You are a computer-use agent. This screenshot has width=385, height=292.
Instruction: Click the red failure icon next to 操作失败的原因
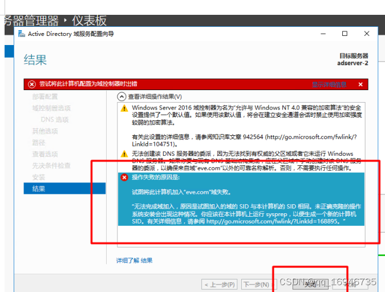(x=124, y=177)
